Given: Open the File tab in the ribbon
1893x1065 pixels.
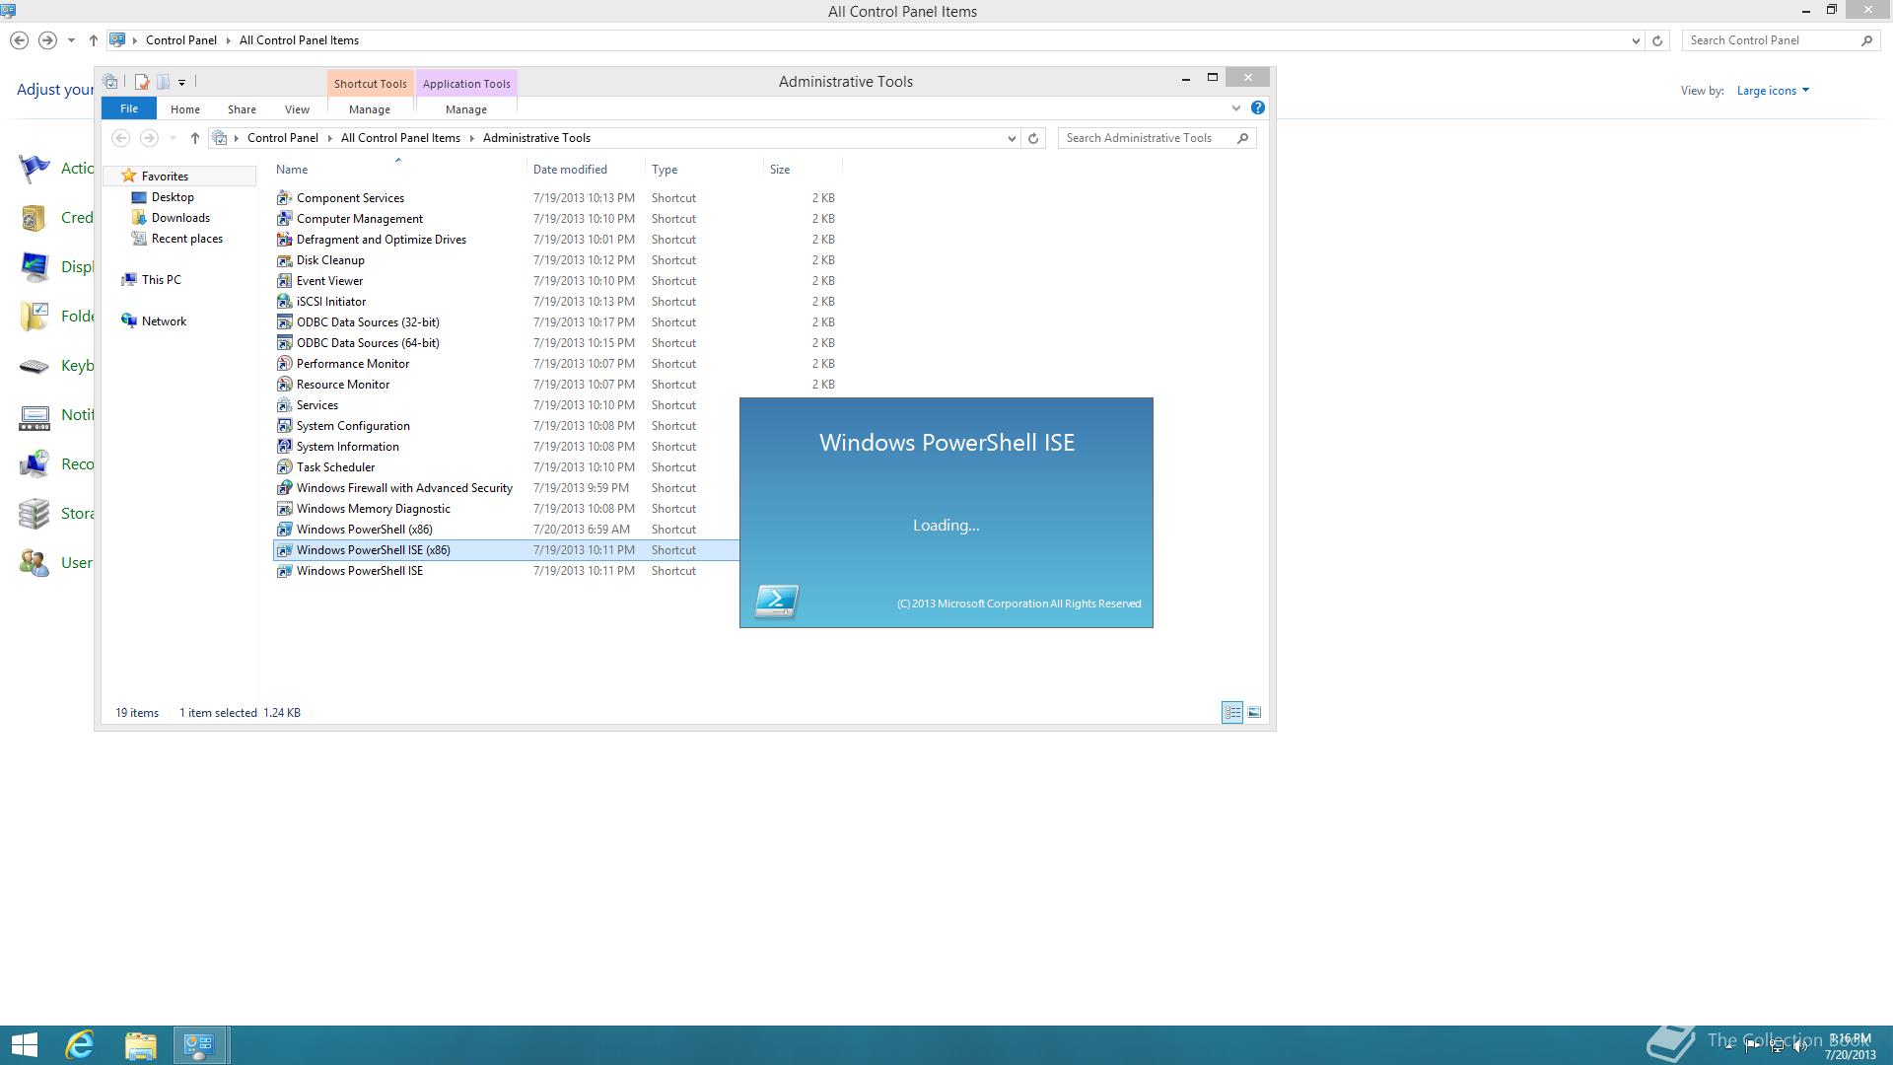Looking at the screenshot, I should click(x=129, y=108).
